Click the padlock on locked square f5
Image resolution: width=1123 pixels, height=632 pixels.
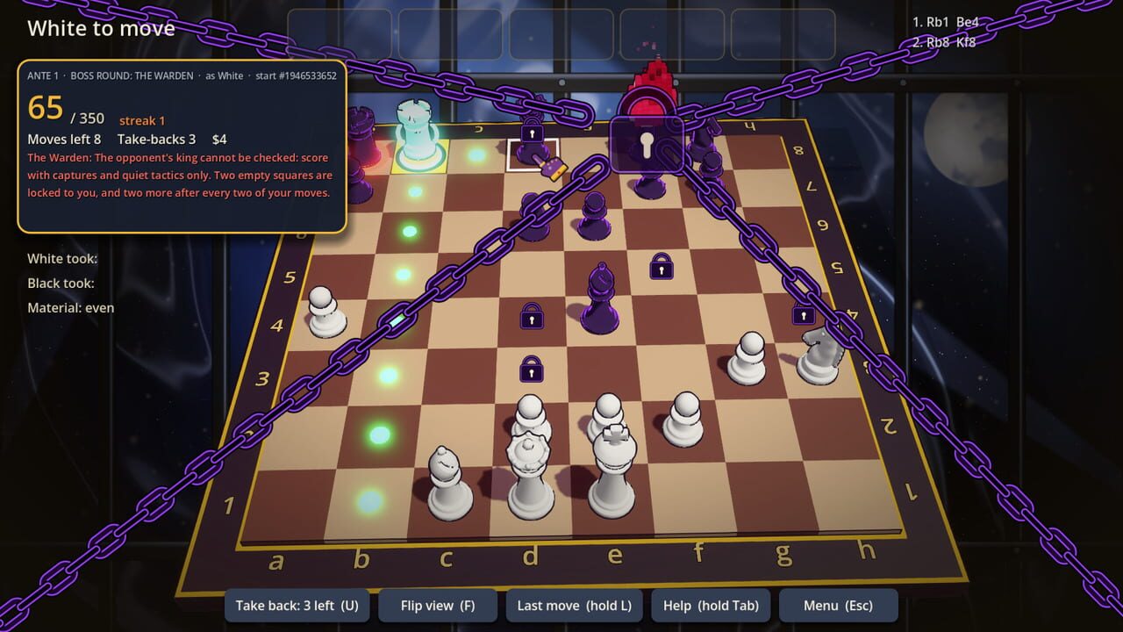[x=662, y=266]
